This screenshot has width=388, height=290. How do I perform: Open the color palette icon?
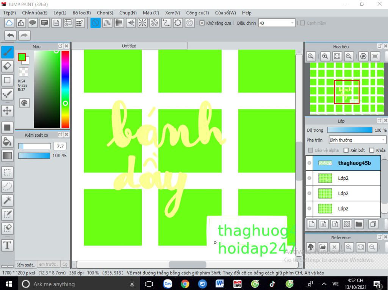point(24,103)
